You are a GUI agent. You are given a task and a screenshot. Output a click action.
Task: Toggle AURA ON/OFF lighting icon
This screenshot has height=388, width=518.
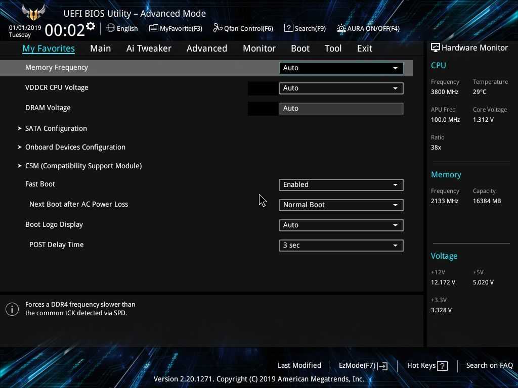(341, 28)
